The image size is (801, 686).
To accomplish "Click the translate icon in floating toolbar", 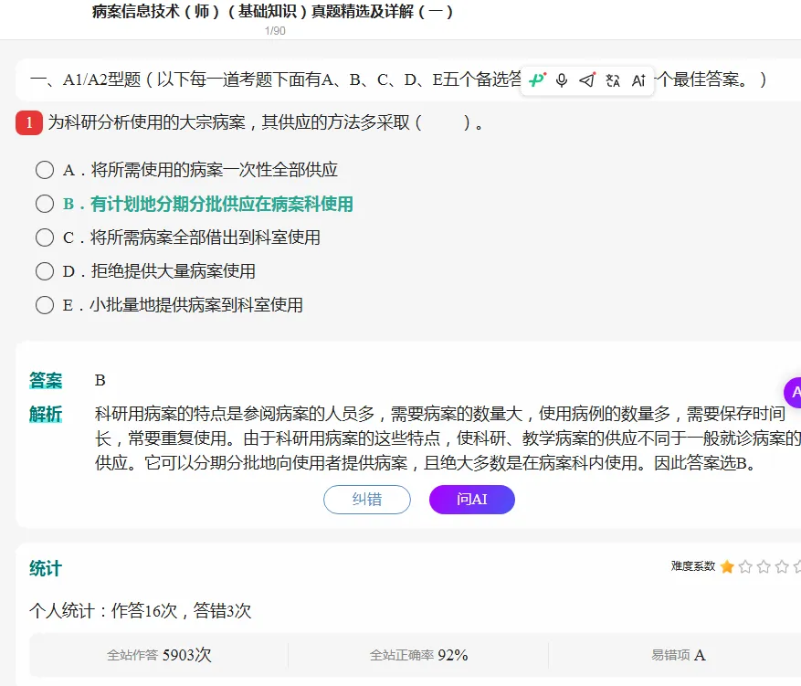I will point(613,80).
